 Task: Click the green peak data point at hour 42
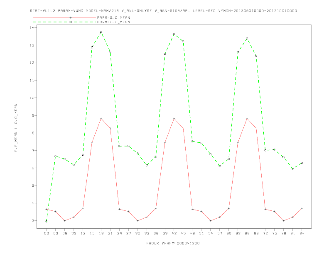(x=174, y=34)
